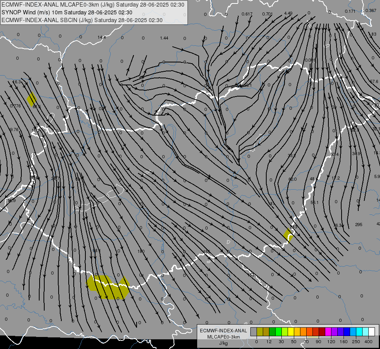Click the map value 153
The image size is (380, 349).
tap(251, 275)
